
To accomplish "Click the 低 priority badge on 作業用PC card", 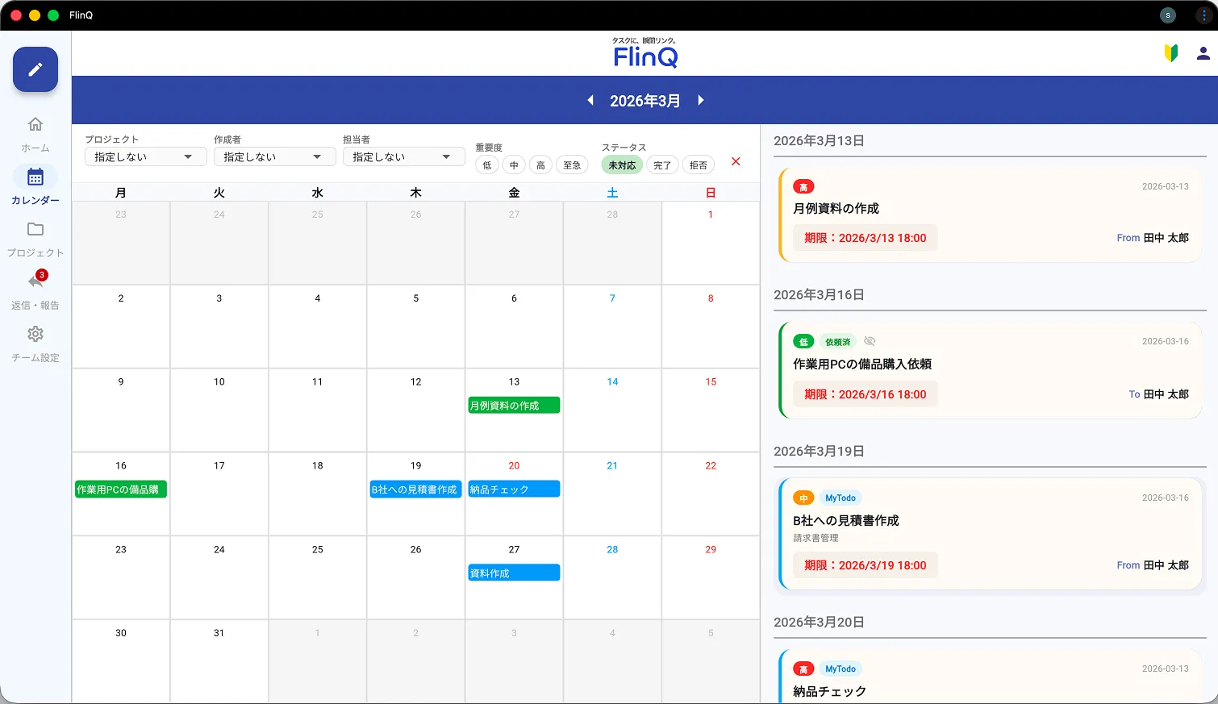I will click(x=803, y=342).
